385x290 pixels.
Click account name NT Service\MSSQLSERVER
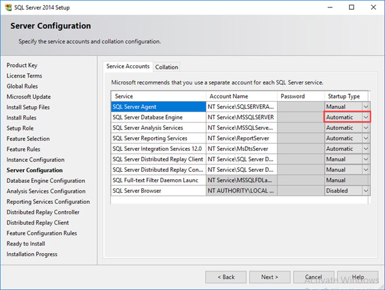tap(242, 118)
